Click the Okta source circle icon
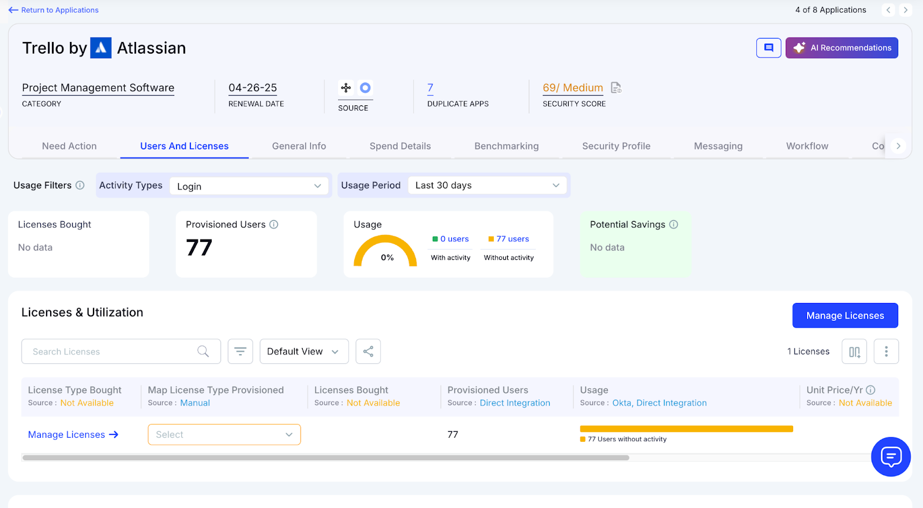 [x=365, y=88]
